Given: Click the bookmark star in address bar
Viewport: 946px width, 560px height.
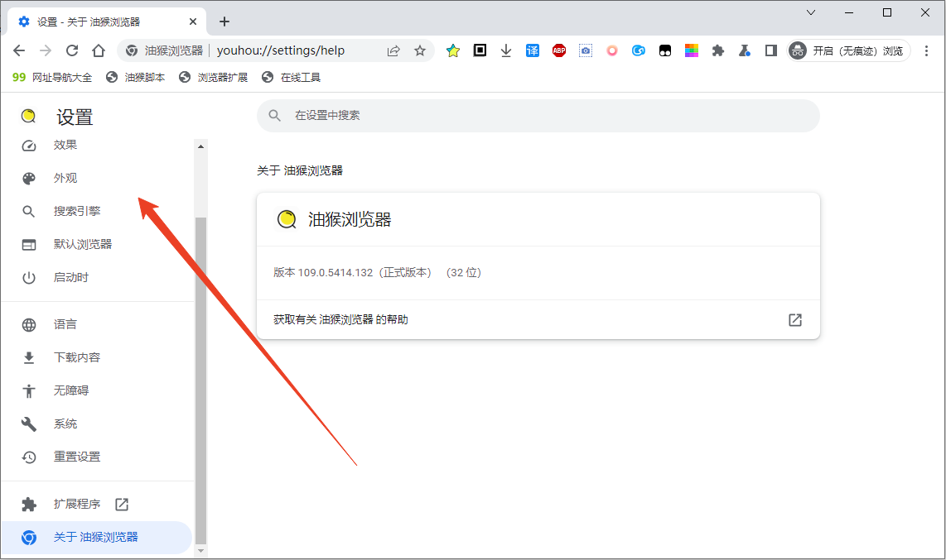Looking at the screenshot, I should [421, 50].
